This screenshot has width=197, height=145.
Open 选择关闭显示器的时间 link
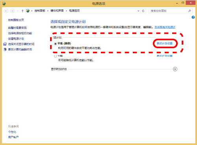point(21,44)
